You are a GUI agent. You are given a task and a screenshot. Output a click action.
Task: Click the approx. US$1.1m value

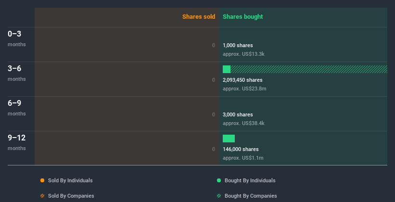[x=243, y=158]
